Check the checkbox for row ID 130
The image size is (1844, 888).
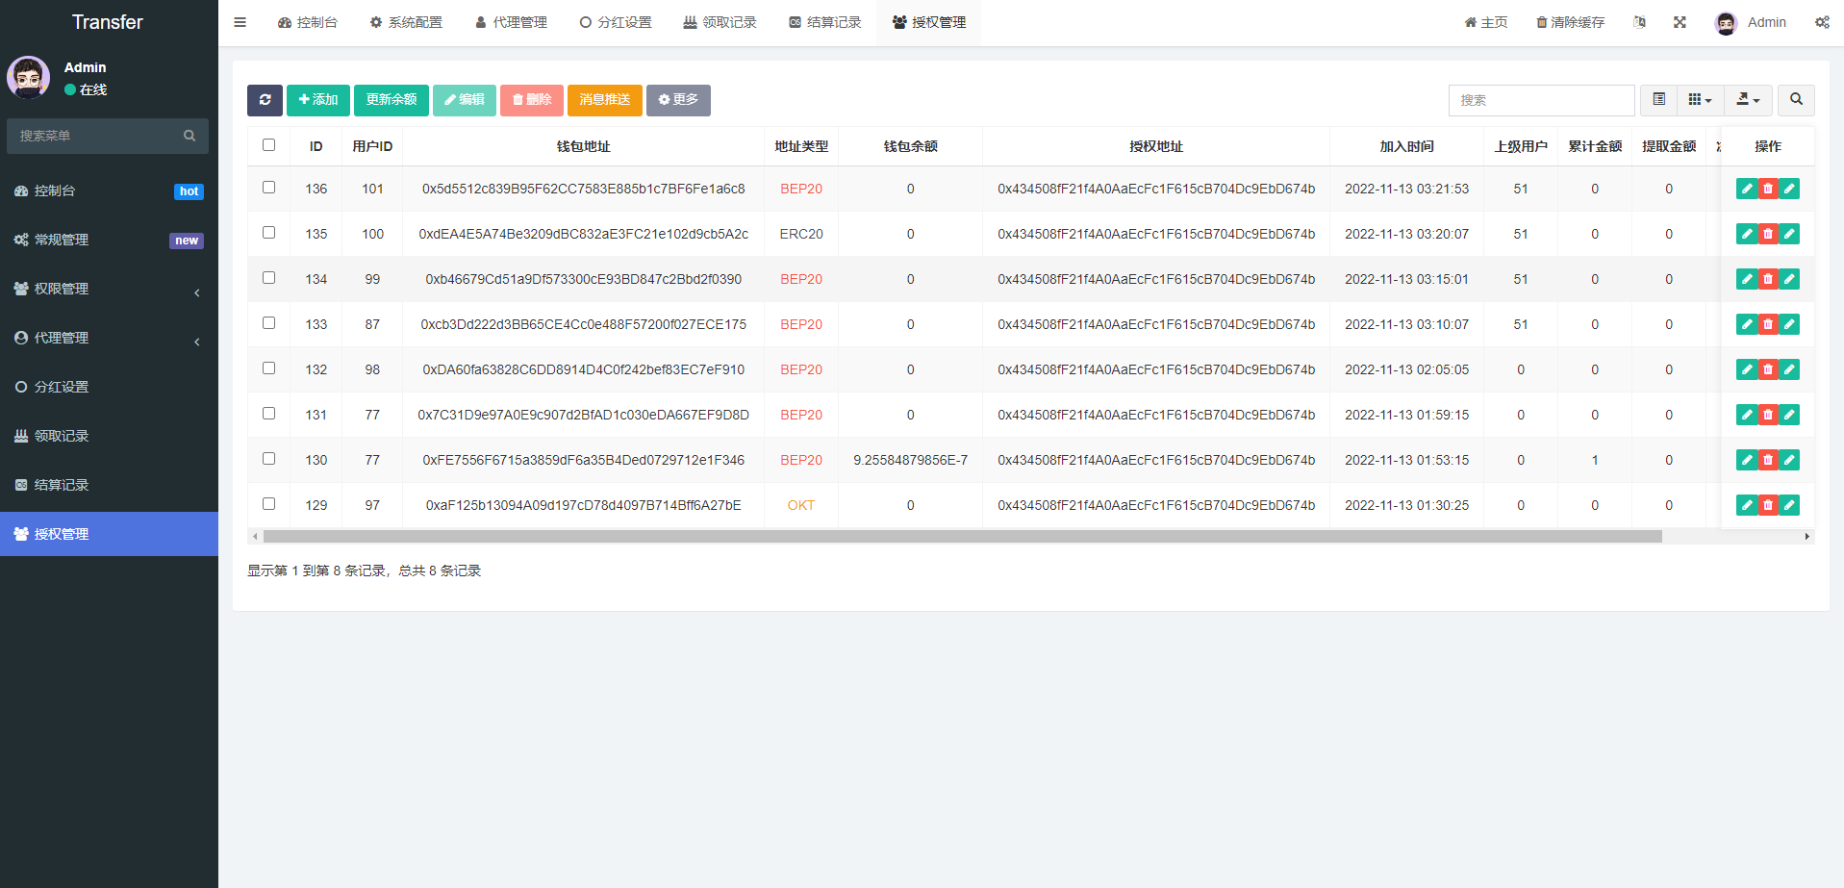268,457
